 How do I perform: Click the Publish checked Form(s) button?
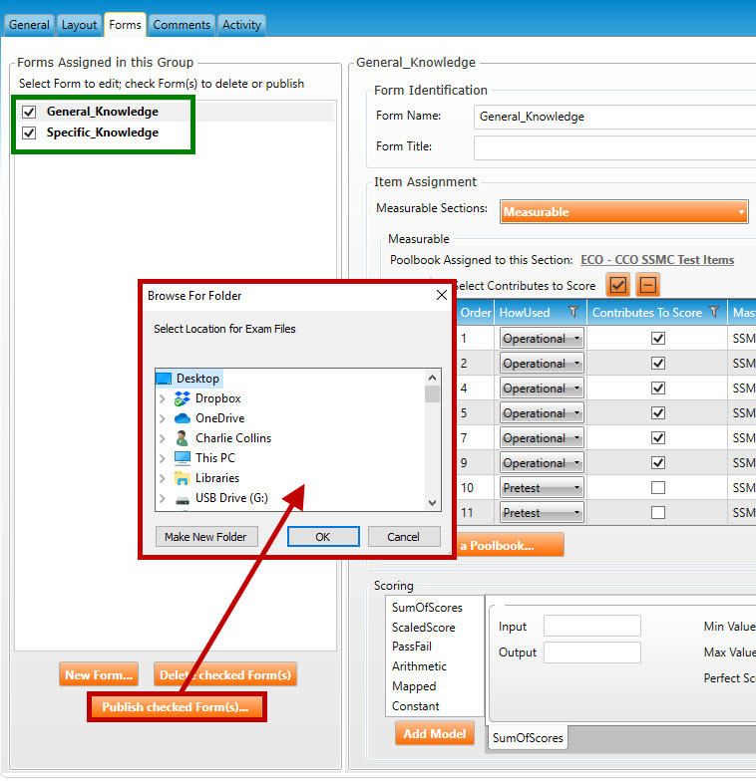tap(177, 707)
